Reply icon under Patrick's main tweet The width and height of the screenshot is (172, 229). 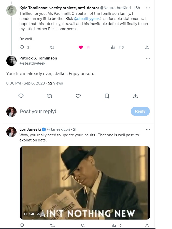coord(21,96)
